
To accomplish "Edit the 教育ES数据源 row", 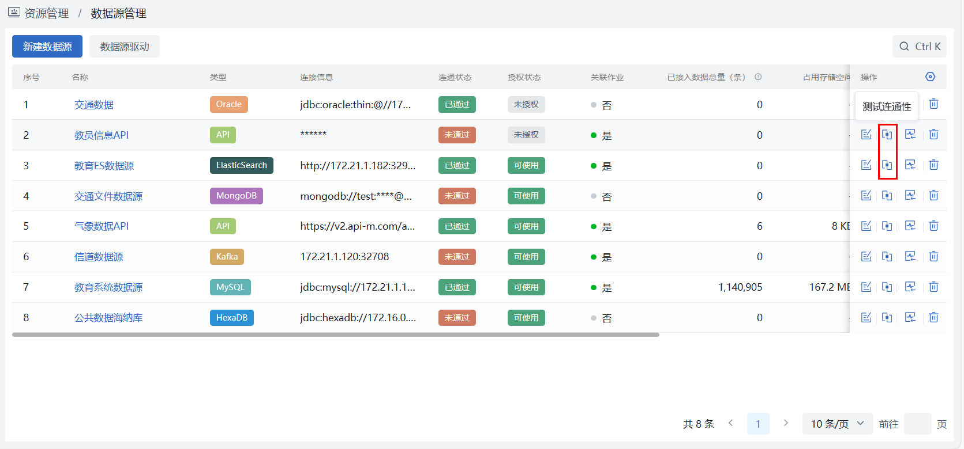I will pos(866,165).
